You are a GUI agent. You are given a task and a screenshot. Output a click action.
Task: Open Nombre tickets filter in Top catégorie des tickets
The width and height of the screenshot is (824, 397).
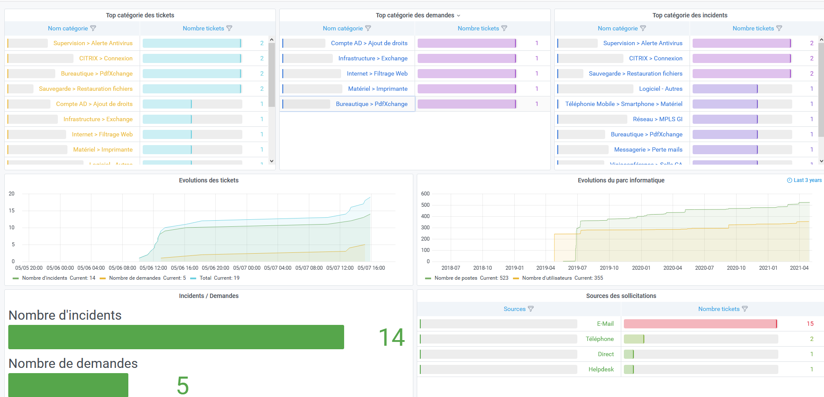[x=229, y=28]
